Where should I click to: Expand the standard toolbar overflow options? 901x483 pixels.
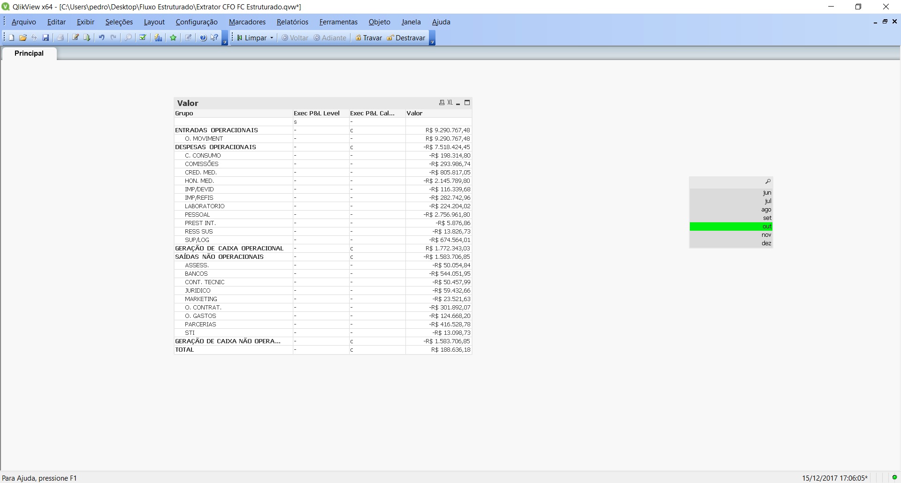pos(225,38)
